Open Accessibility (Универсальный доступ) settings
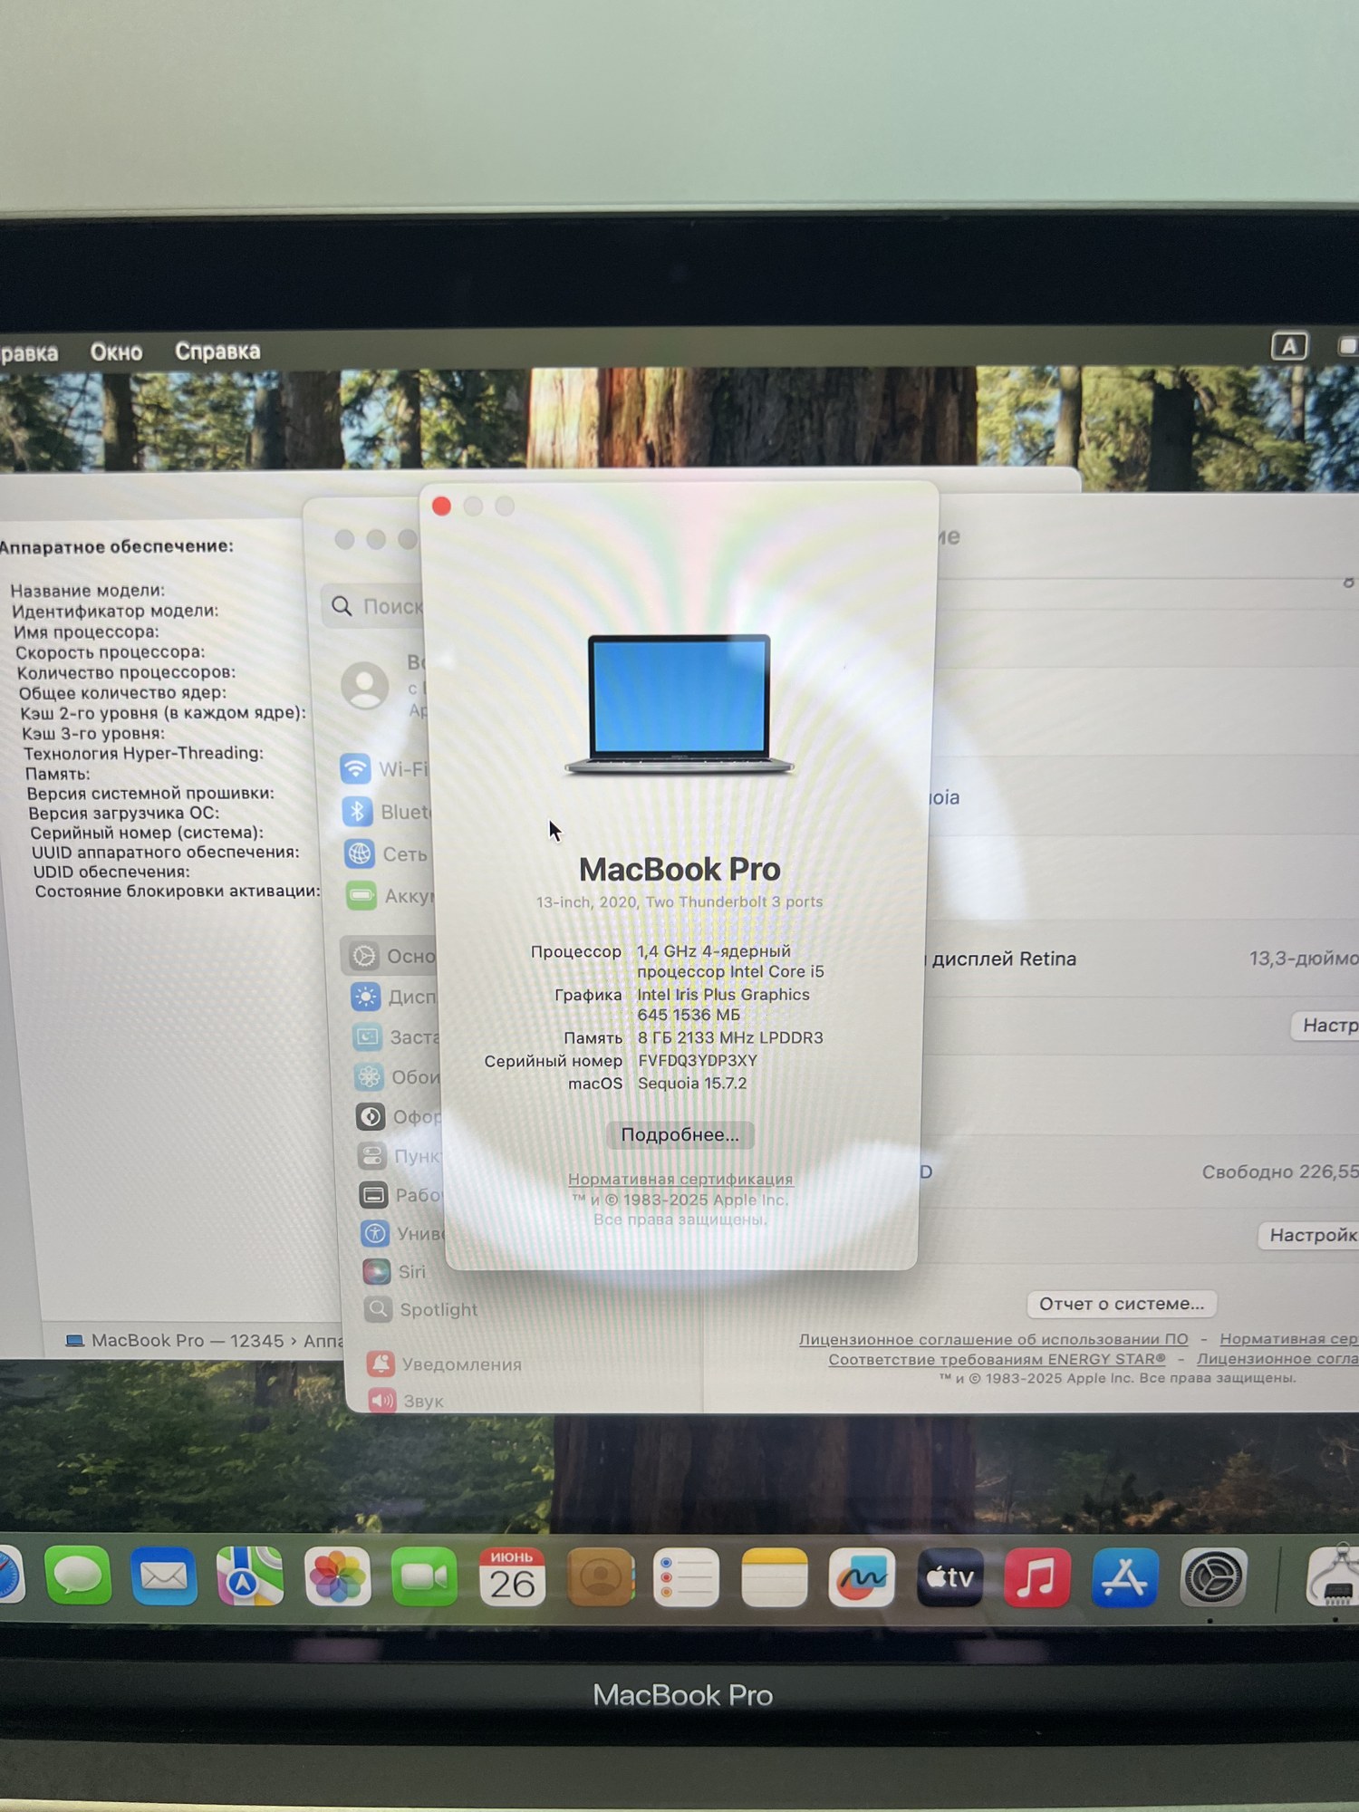 point(403,1233)
